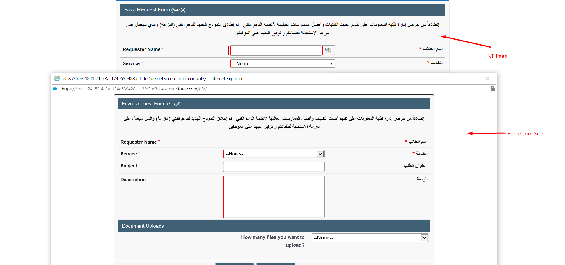Screen dimensions: 565x265
Task: Click the 'Service' label on the background VF page
Action: coord(131,64)
